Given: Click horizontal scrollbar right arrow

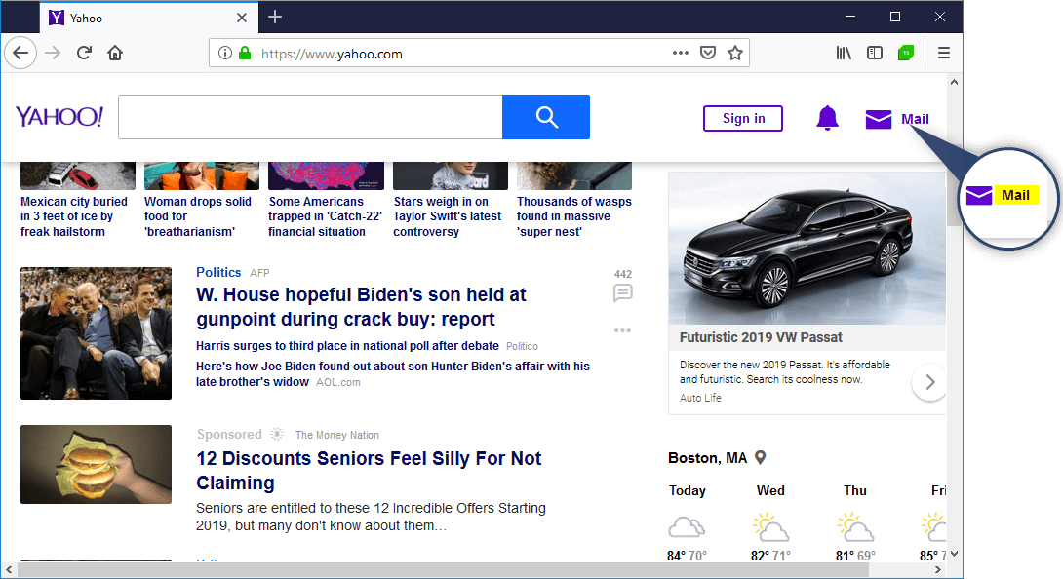Looking at the screenshot, I should coord(938,569).
